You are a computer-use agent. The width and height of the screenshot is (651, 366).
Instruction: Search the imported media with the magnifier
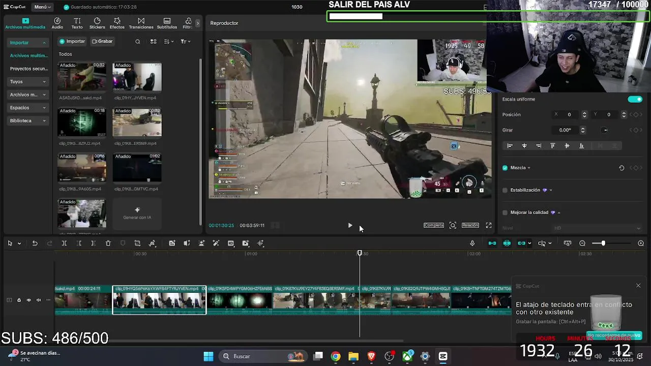[137, 42]
